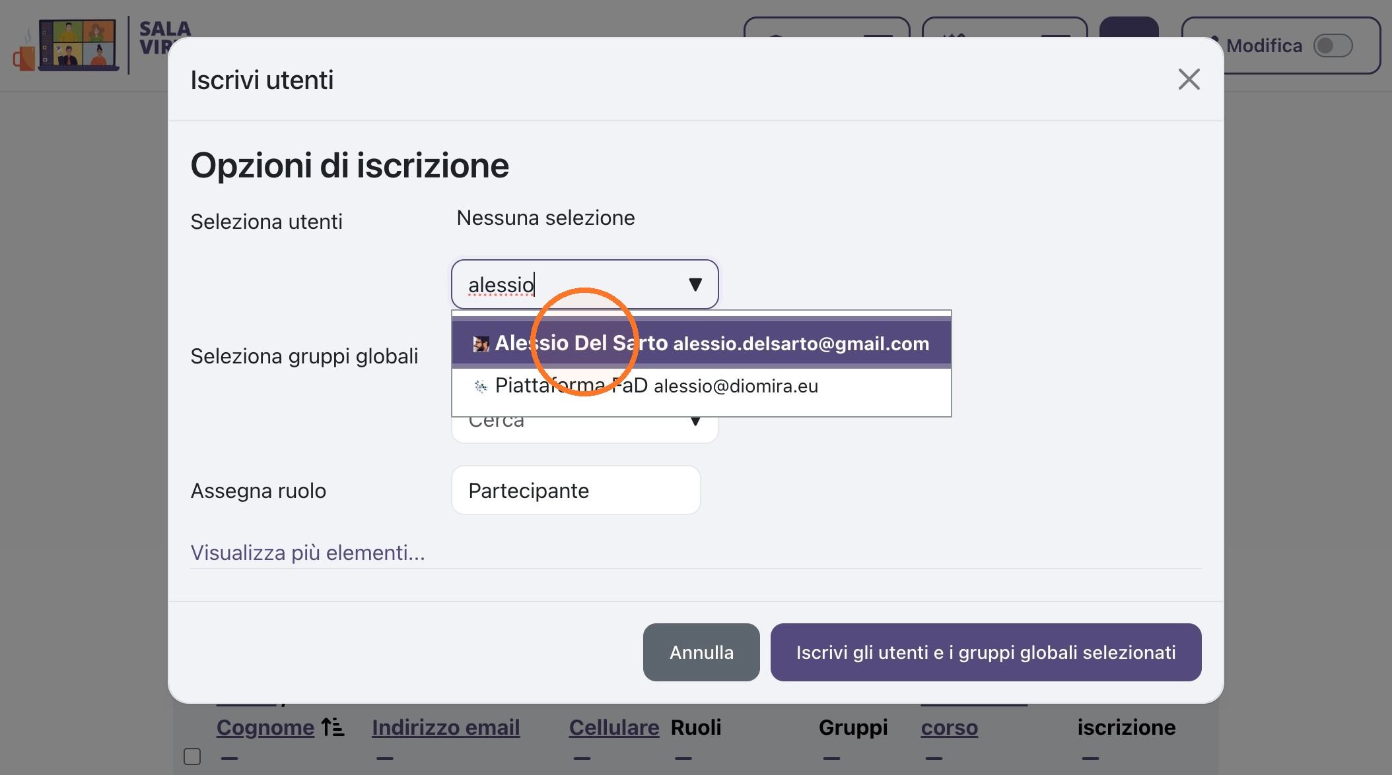Choose Piattaforma FaD alessio@diomira.eu suggestion

coord(701,386)
